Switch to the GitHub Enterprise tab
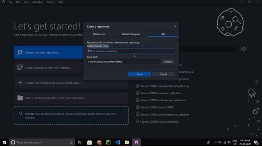262x147 pixels. [131, 34]
